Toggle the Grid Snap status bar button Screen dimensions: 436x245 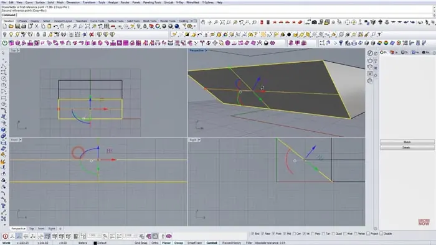[141, 243]
